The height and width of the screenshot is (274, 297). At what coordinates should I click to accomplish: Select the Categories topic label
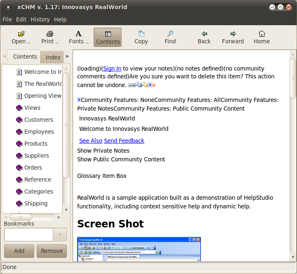[39, 191]
